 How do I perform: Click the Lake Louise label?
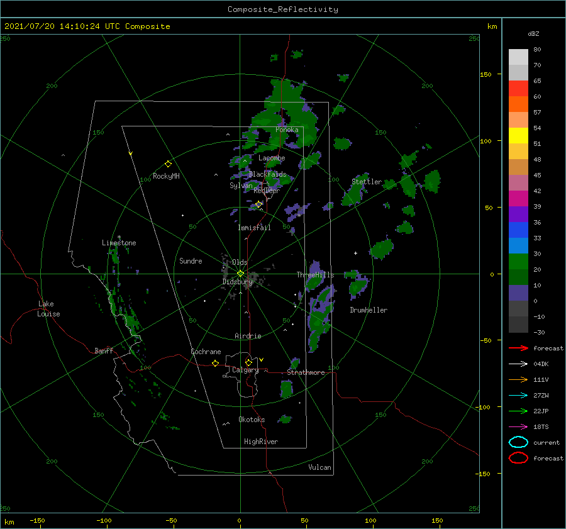point(48,309)
